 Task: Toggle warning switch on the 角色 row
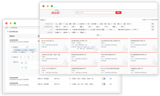[103, 79]
